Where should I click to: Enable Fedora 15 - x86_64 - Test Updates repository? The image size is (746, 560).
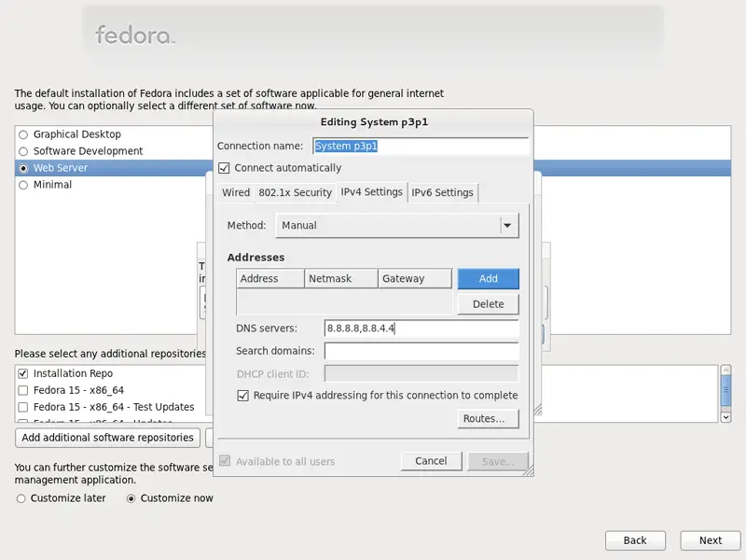pyautogui.click(x=22, y=407)
